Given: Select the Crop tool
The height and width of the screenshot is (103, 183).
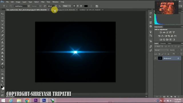Looking at the screenshot, I should click(2, 28).
